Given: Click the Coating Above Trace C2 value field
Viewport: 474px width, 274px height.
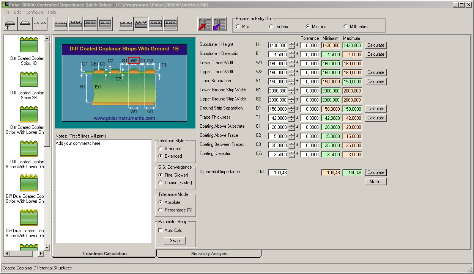Looking at the screenshot, I should (x=278, y=136).
